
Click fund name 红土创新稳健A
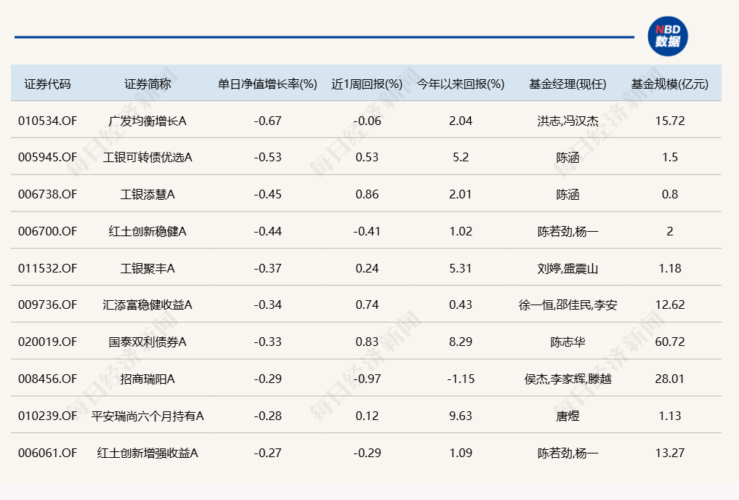[148, 231]
